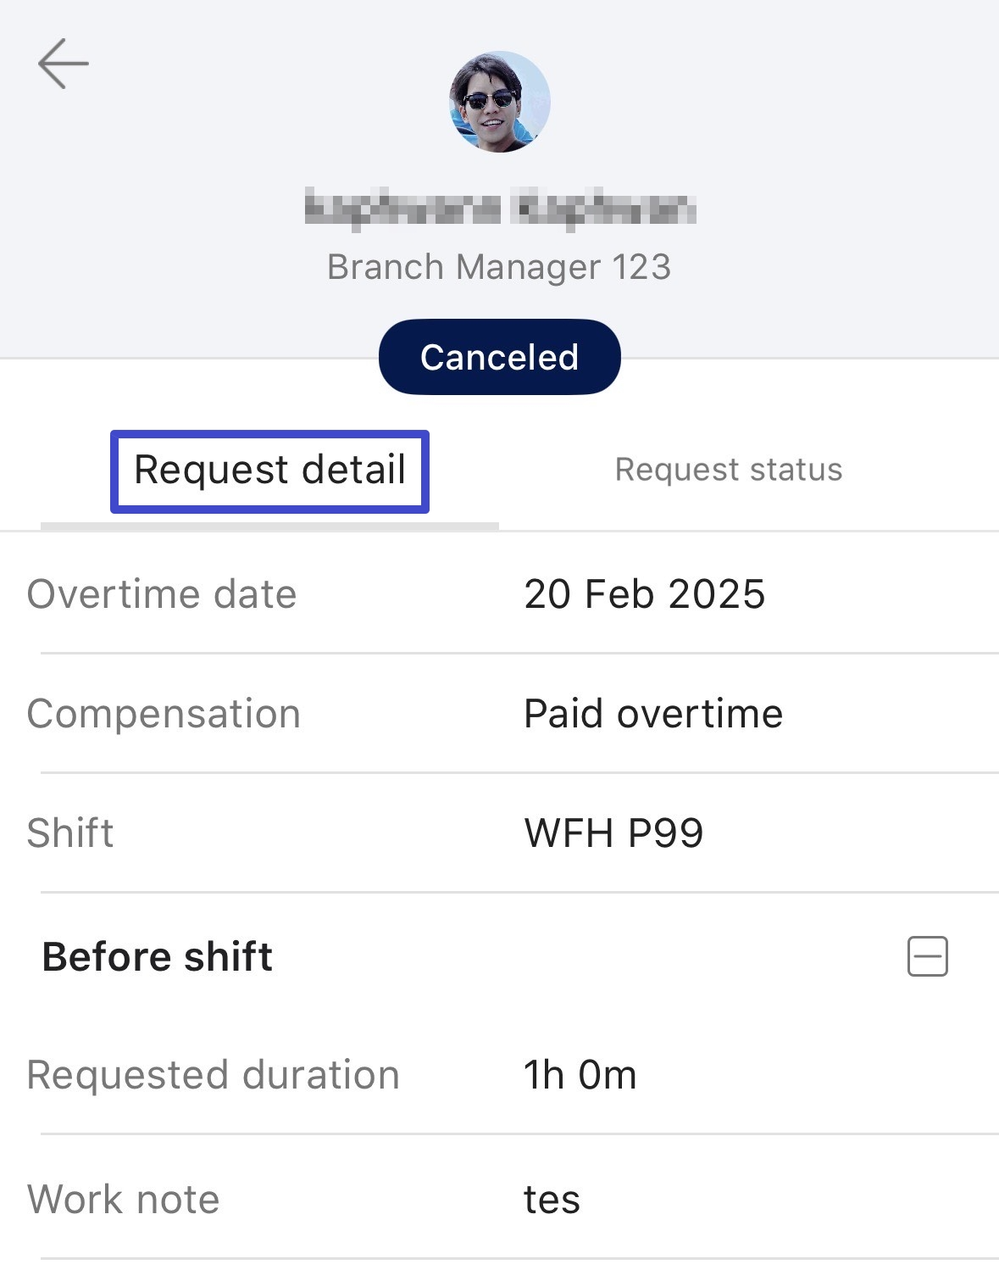Tap the blurred employee name
999x1281 pixels.
(x=499, y=209)
